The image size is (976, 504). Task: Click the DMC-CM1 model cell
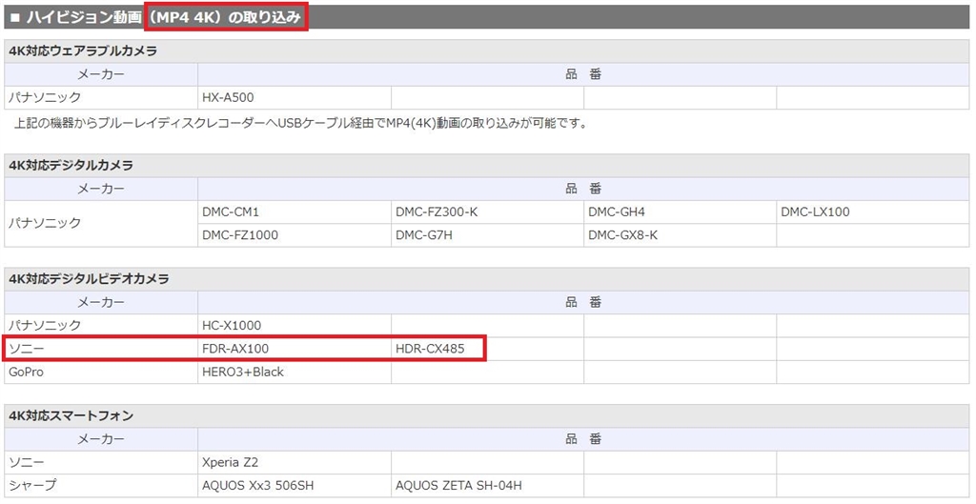(295, 212)
